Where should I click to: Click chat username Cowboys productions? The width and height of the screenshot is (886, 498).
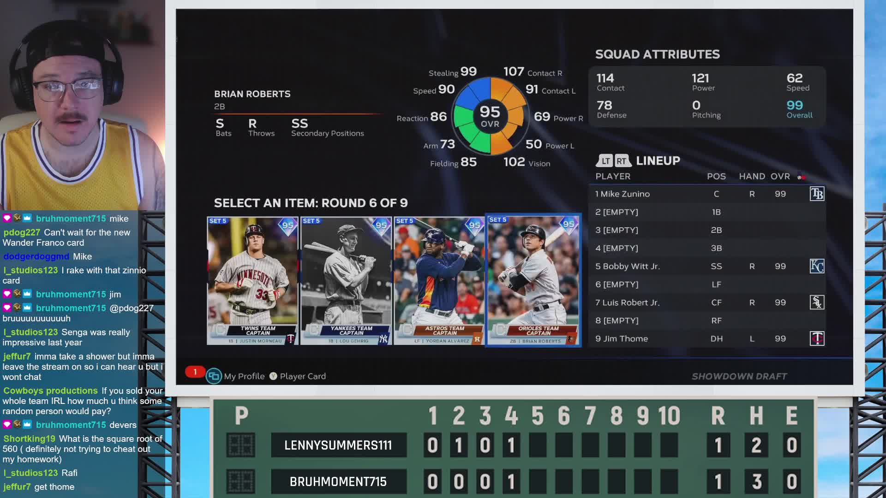point(50,391)
